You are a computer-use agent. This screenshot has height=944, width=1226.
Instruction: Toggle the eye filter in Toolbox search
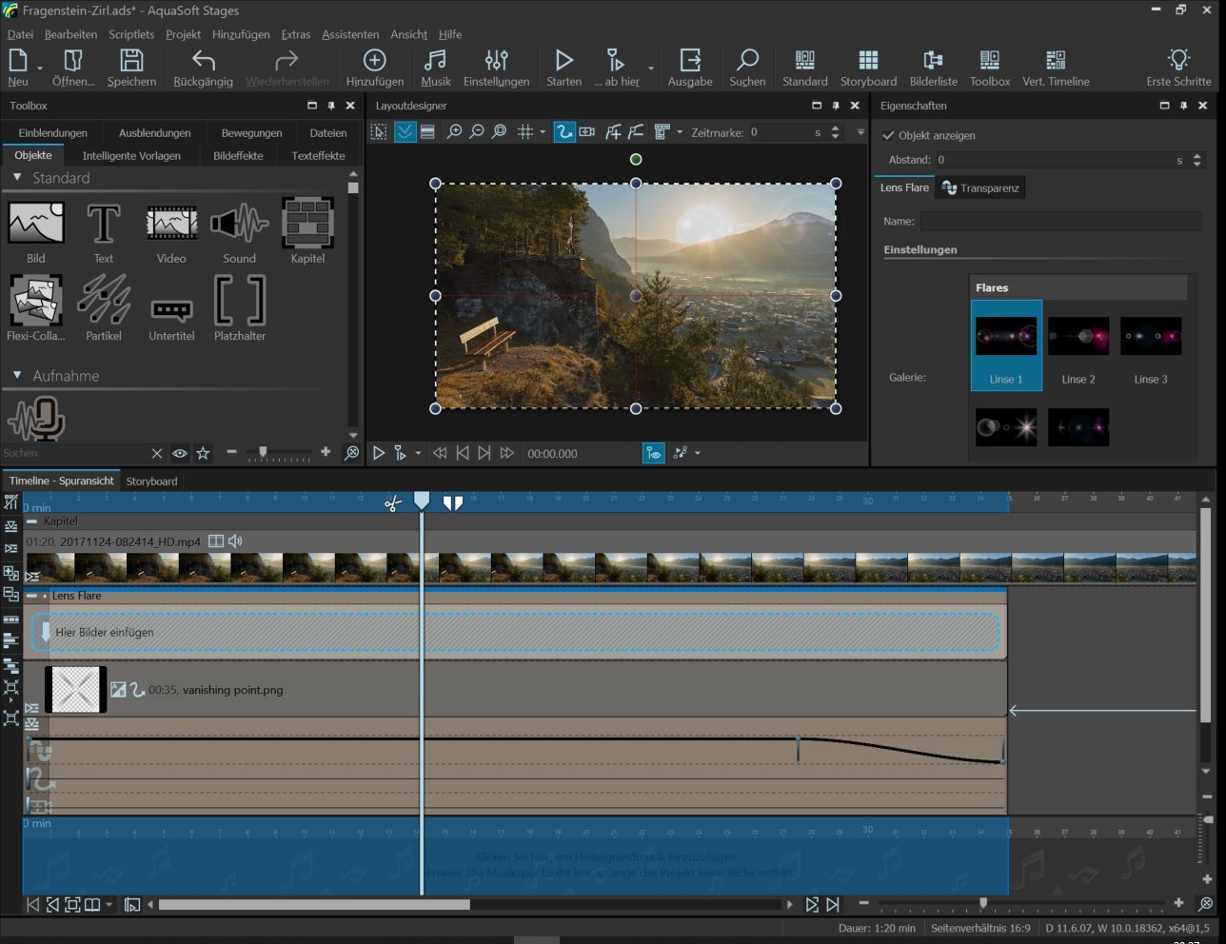coord(180,454)
